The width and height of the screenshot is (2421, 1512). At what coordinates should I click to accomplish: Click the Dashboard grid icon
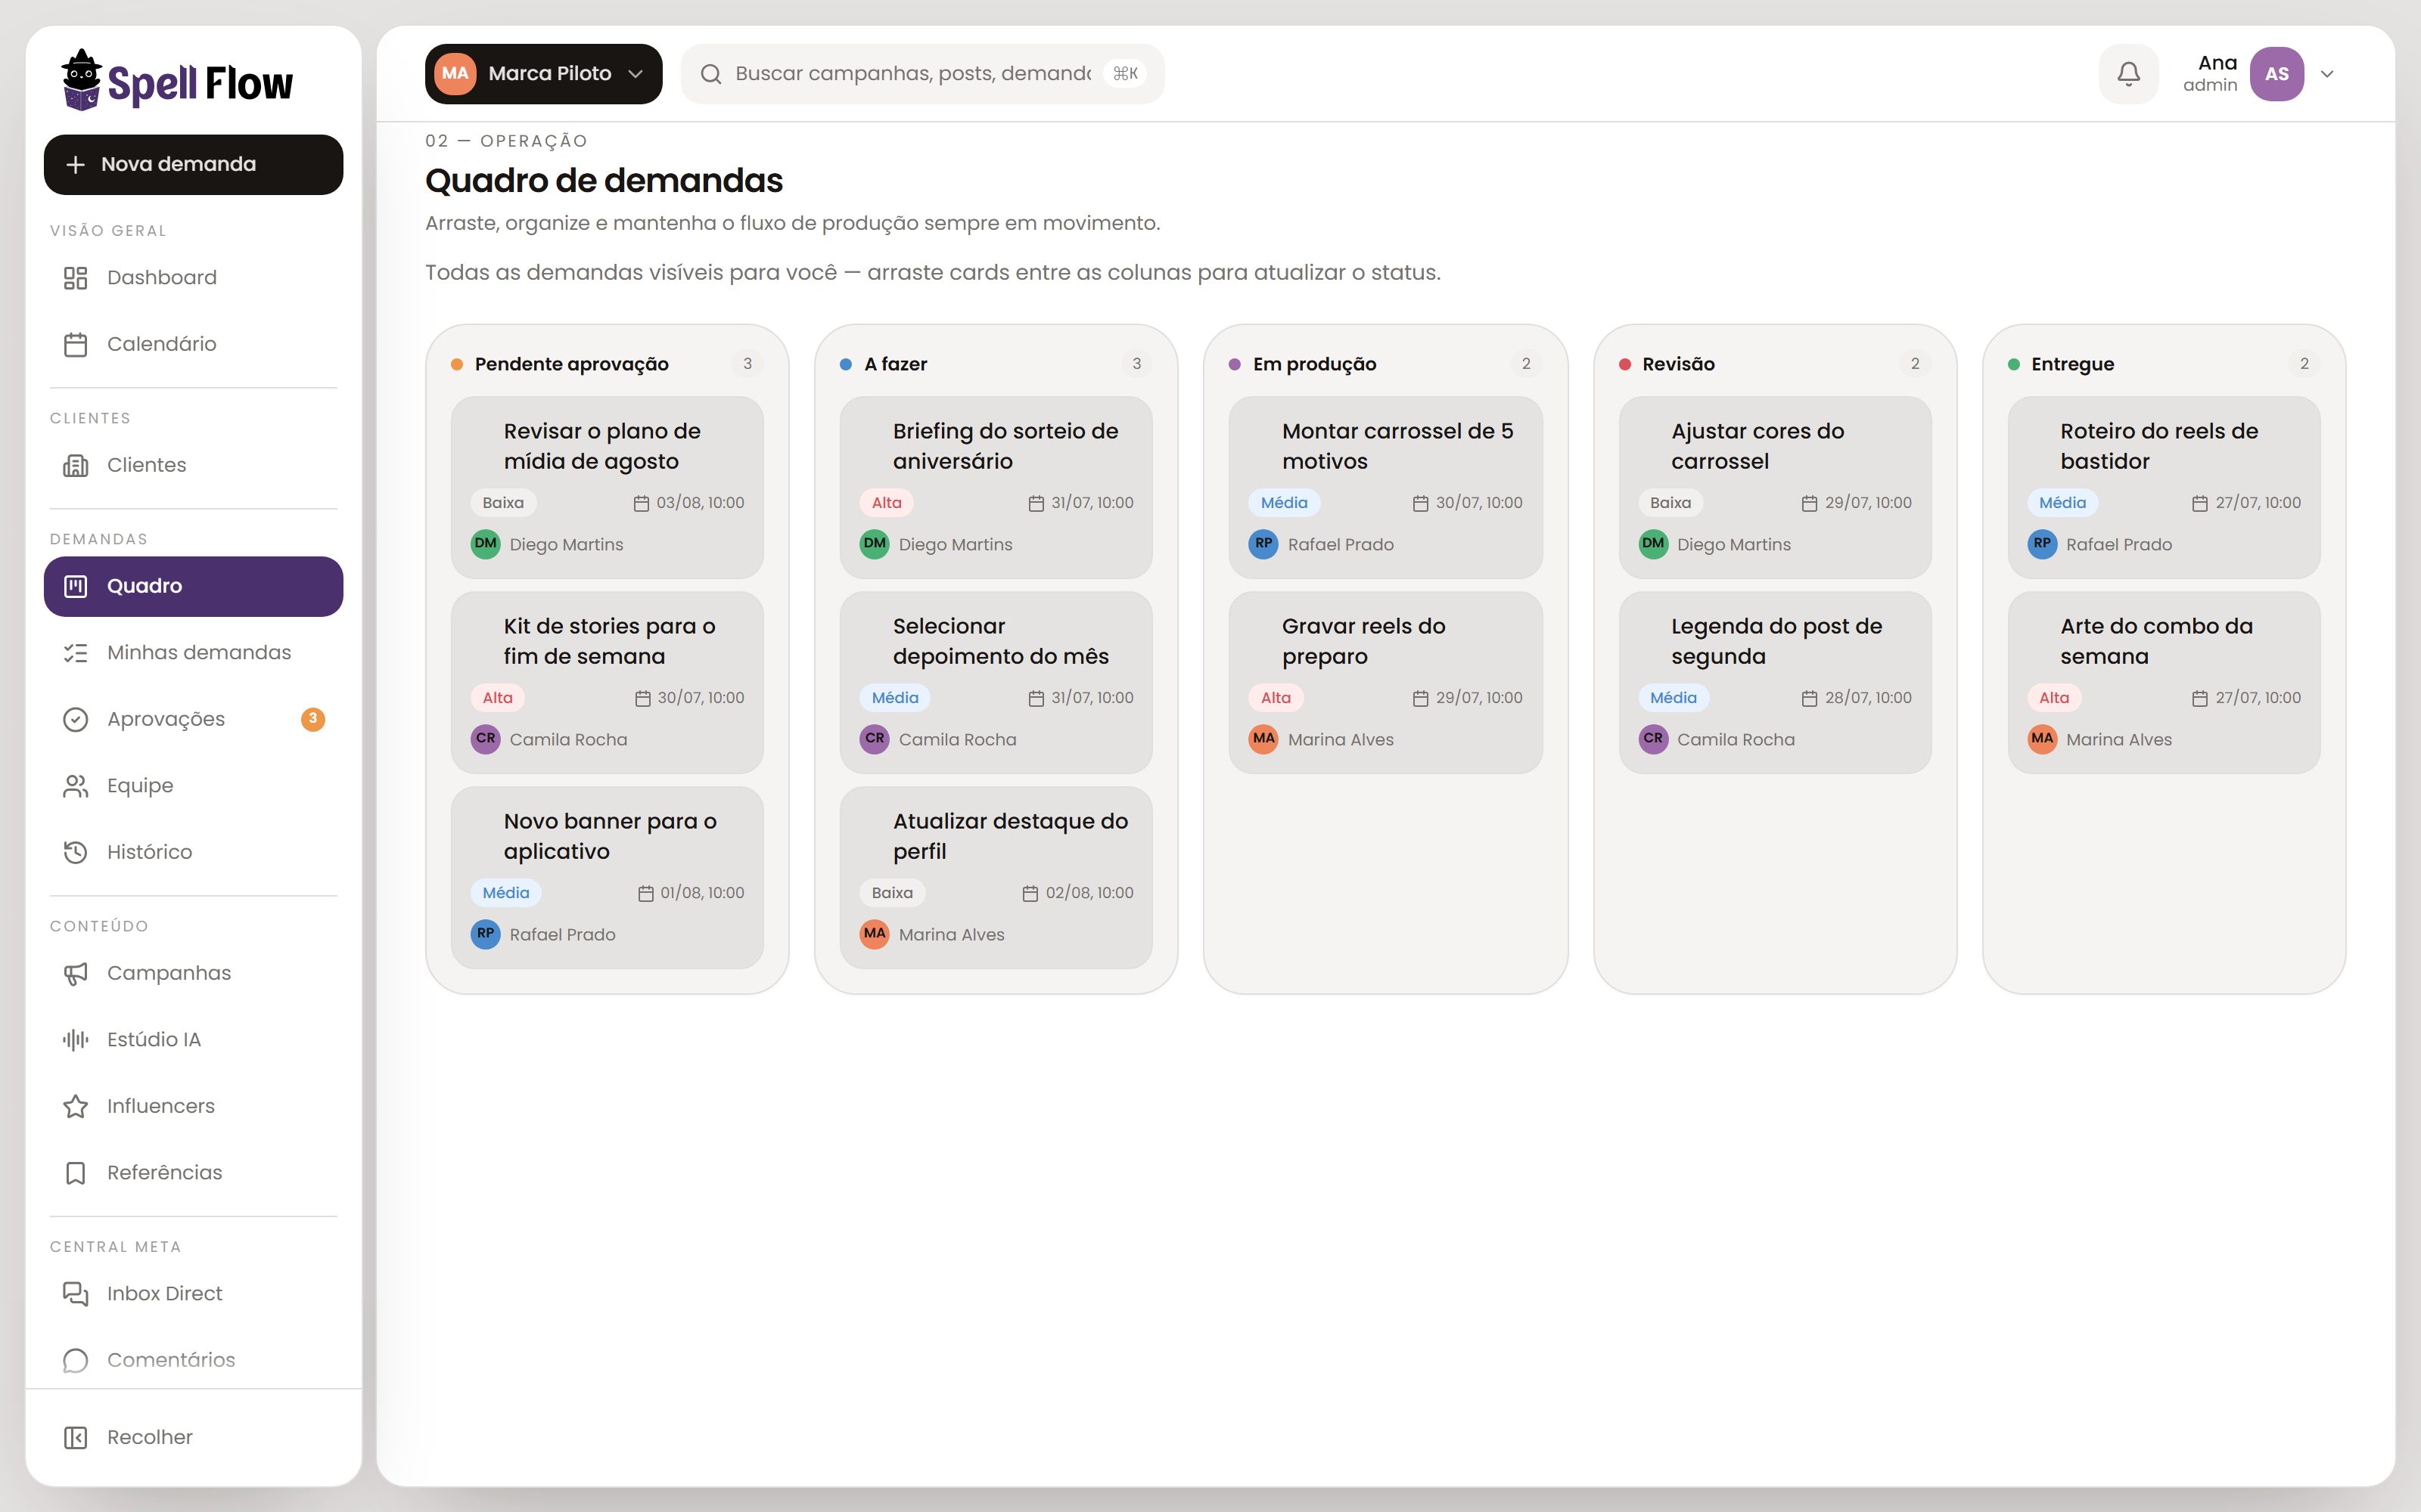76,278
